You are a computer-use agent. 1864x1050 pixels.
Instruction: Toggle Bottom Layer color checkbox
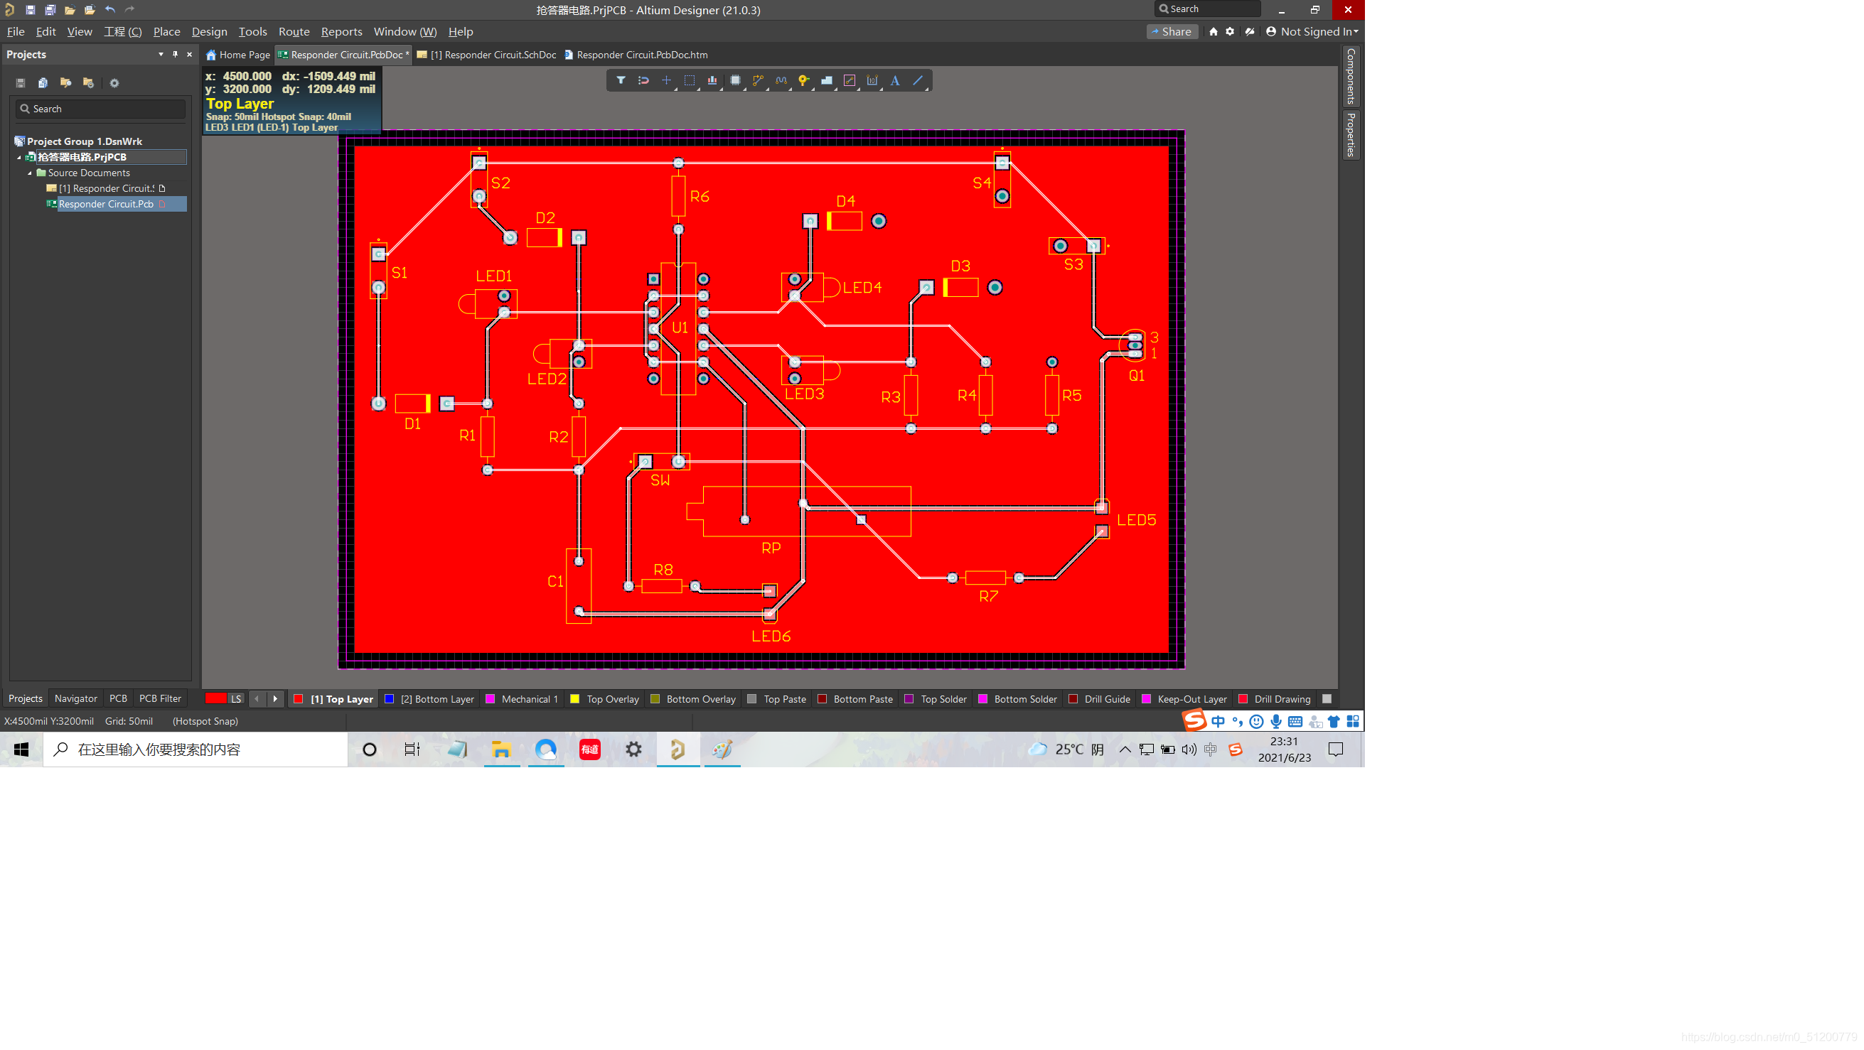[390, 698]
